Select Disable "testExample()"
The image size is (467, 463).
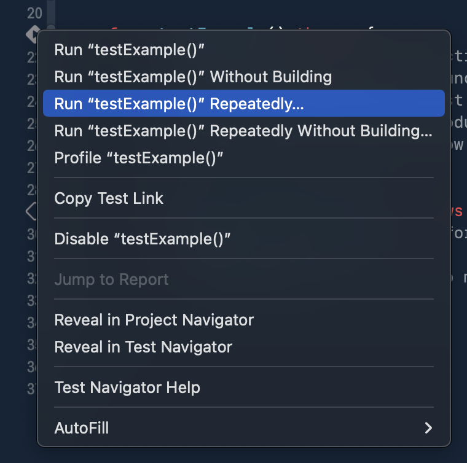(243, 239)
